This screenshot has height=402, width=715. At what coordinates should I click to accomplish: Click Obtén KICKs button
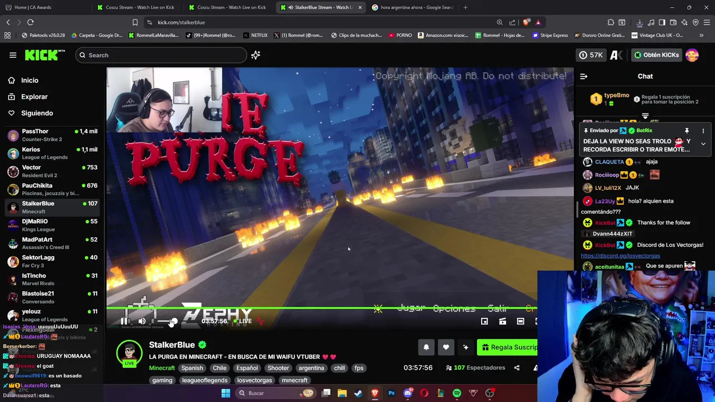tap(657, 55)
